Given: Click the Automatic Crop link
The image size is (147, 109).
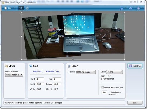Looking at the screenshot, I should tap(52, 71).
